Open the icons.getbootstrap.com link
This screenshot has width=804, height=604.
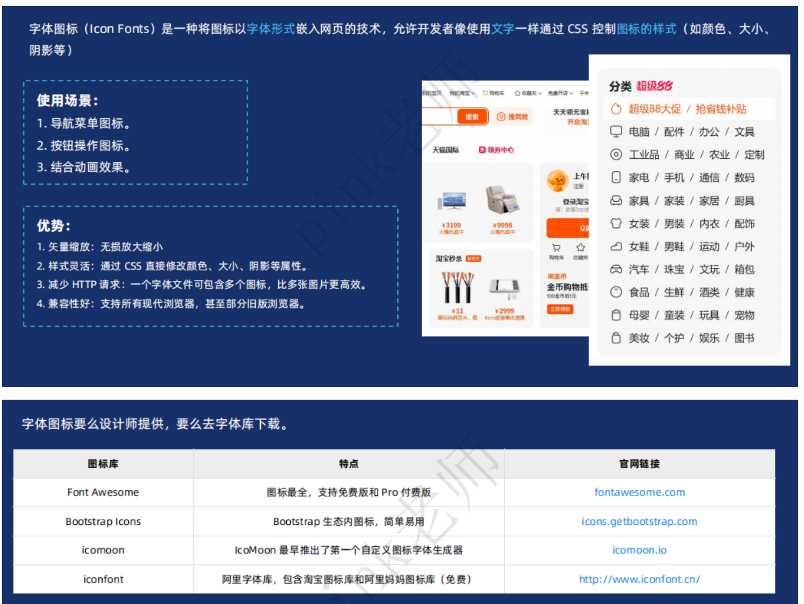(x=640, y=521)
